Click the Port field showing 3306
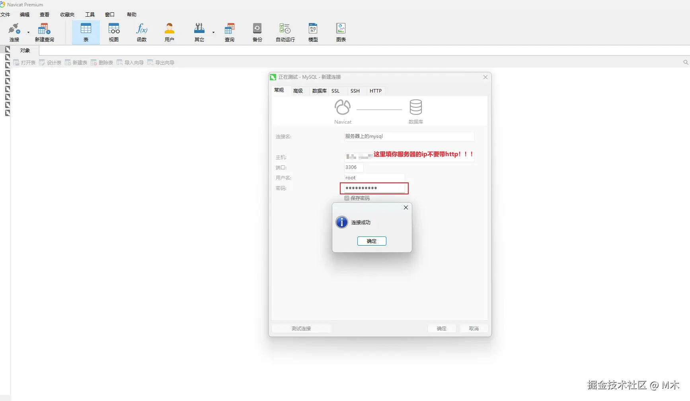This screenshot has width=690, height=401. pos(353,167)
